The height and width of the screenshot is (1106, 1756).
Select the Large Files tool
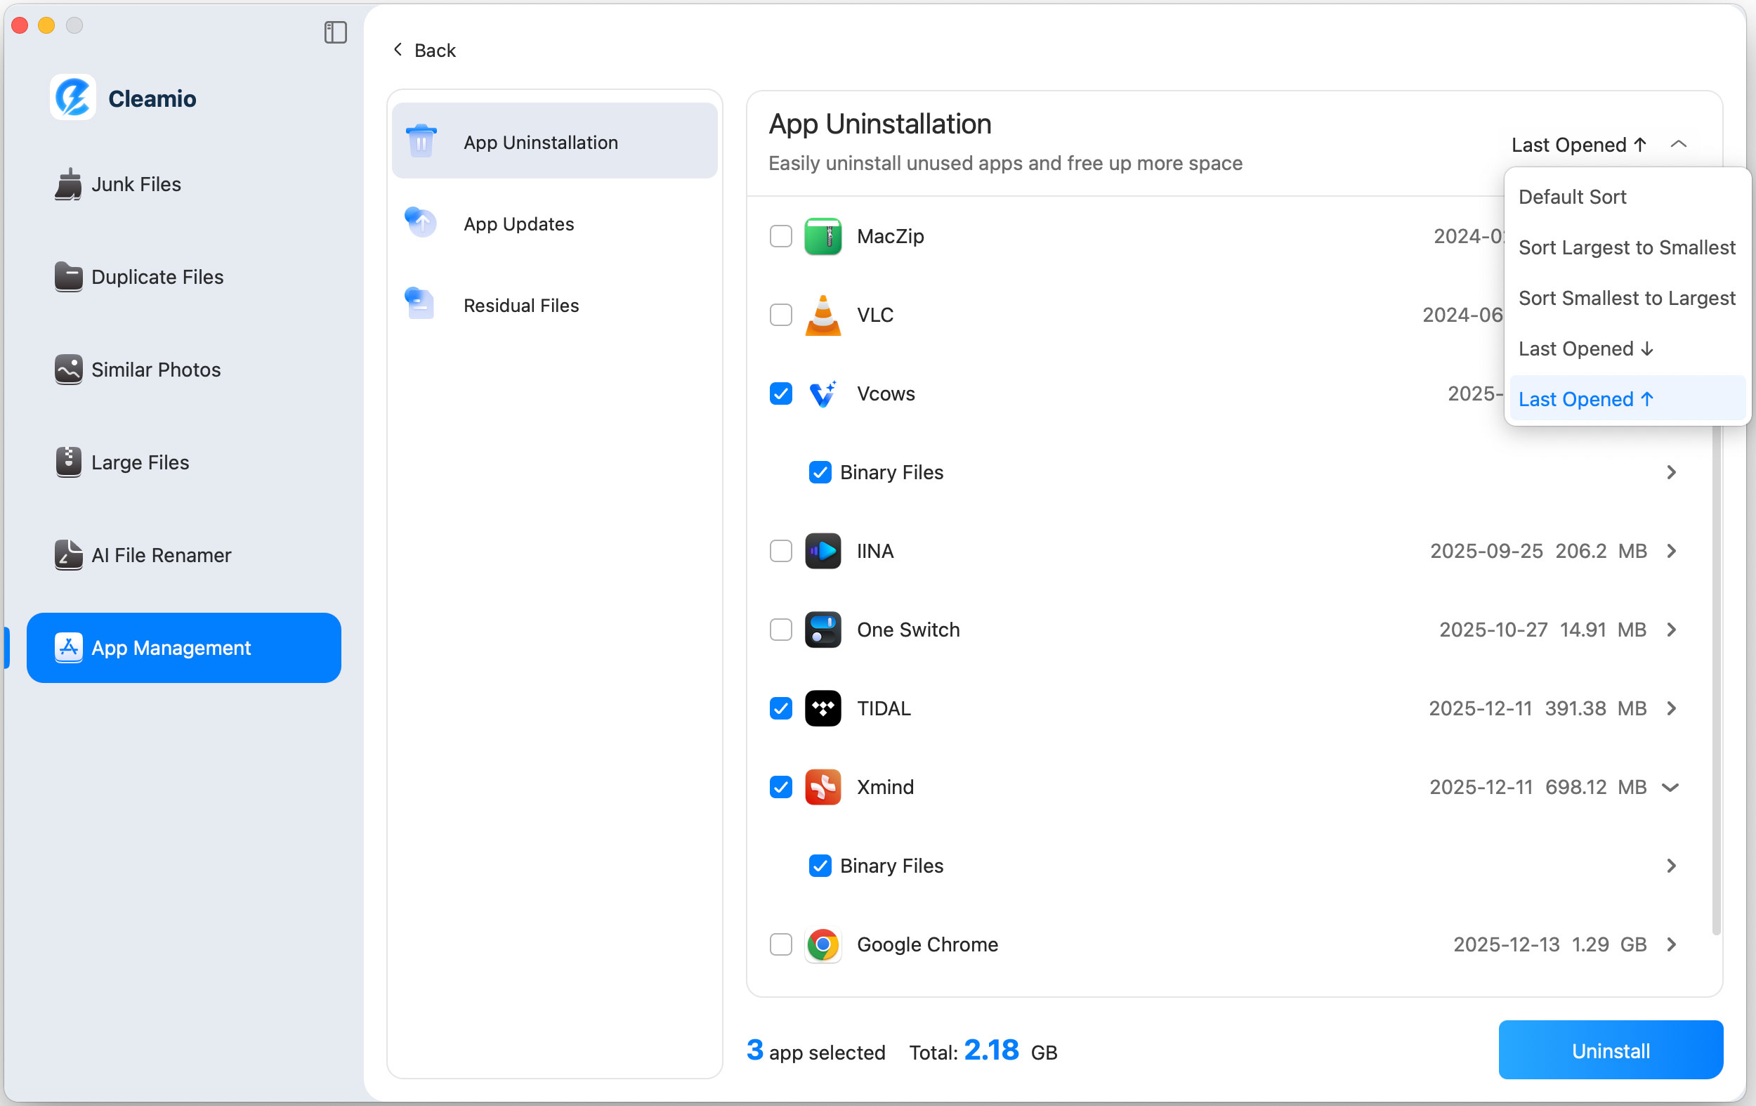point(140,462)
